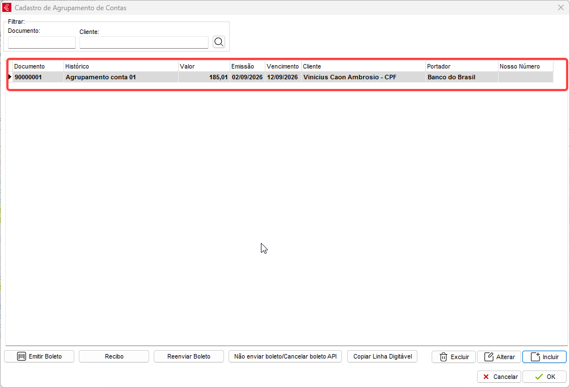Image resolution: width=570 pixels, height=388 pixels.
Task: Click Não enviar boleto/Cancelar boleto API
Action: tap(285, 356)
